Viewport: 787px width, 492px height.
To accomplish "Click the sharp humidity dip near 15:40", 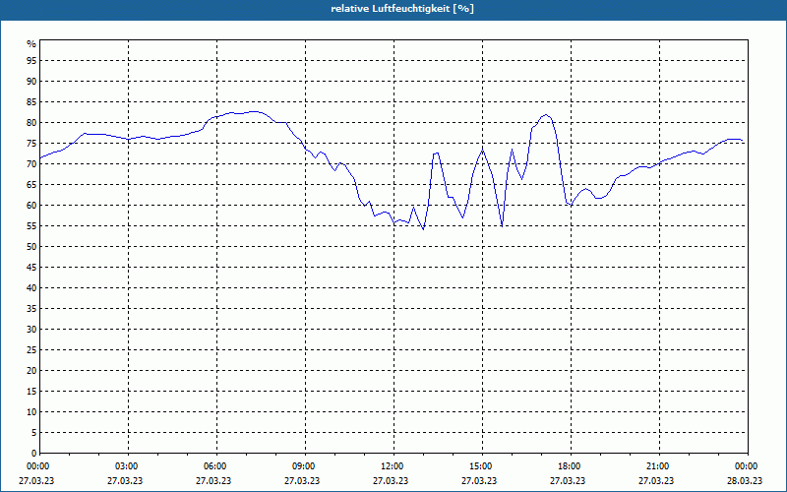I will 502,226.
